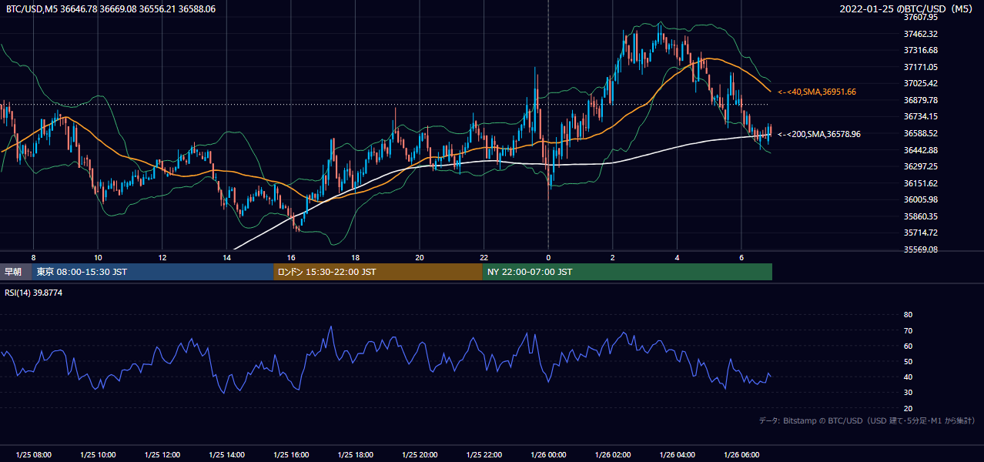Click price axis label 36297.25
984x462 pixels.
pyautogui.click(x=921, y=166)
